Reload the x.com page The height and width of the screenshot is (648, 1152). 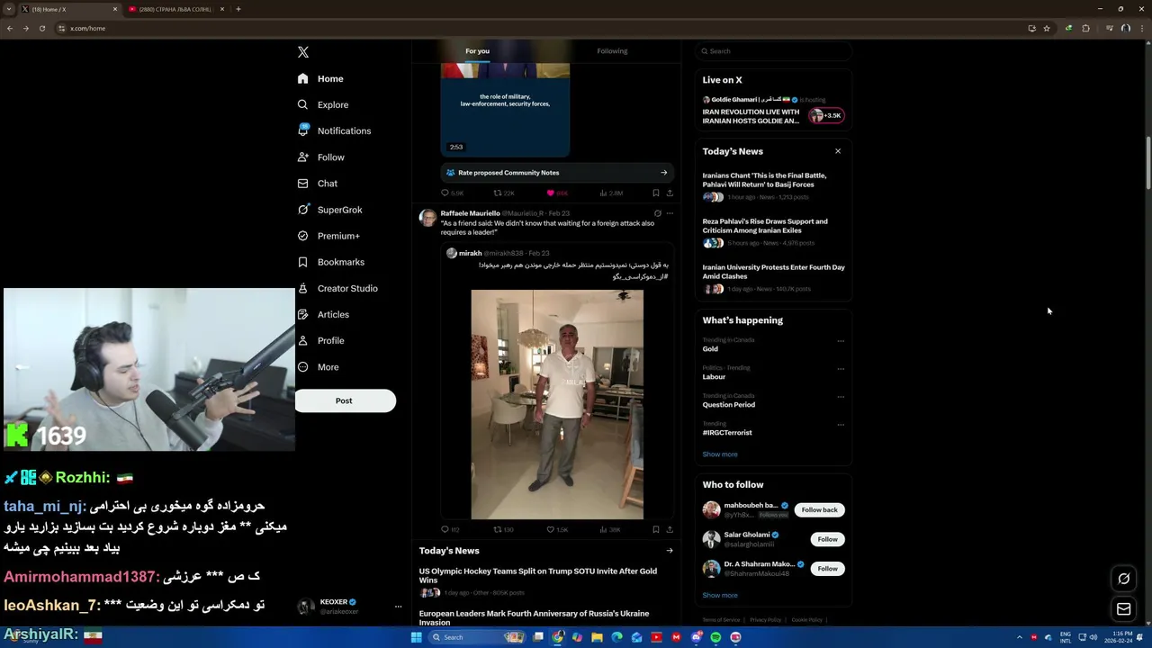pyautogui.click(x=41, y=28)
